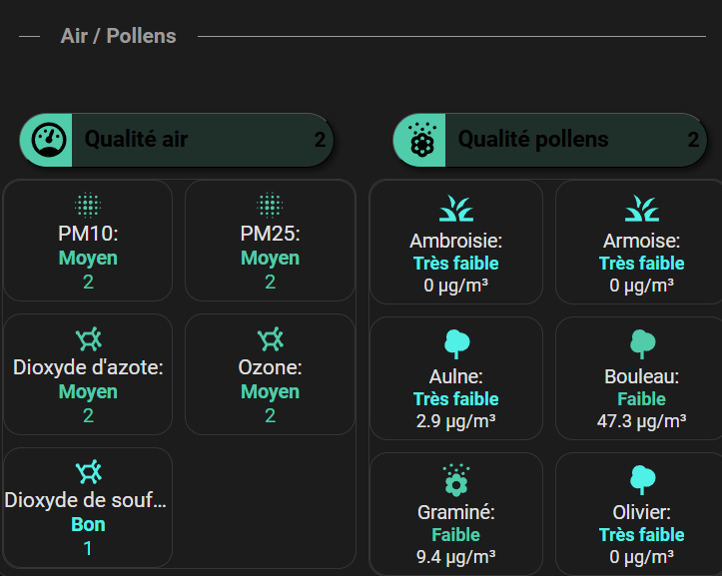Click the gauge icon on Qualité air
722x576 pixels.
click(49, 140)
